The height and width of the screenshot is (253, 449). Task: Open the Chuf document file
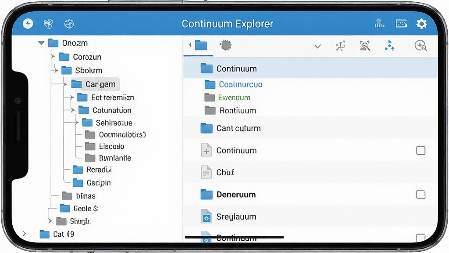tap(310, 172)
